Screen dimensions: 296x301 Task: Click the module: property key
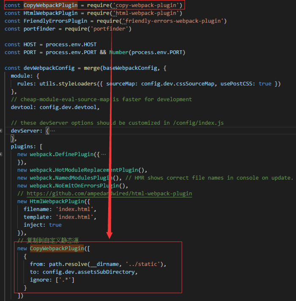(x=22, y=76)
